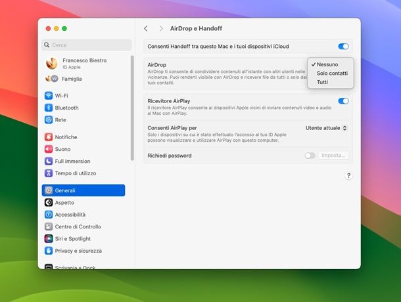Go forward with the right chevron
The height and width of the screenshot is (302, 401).
point(161,28)
